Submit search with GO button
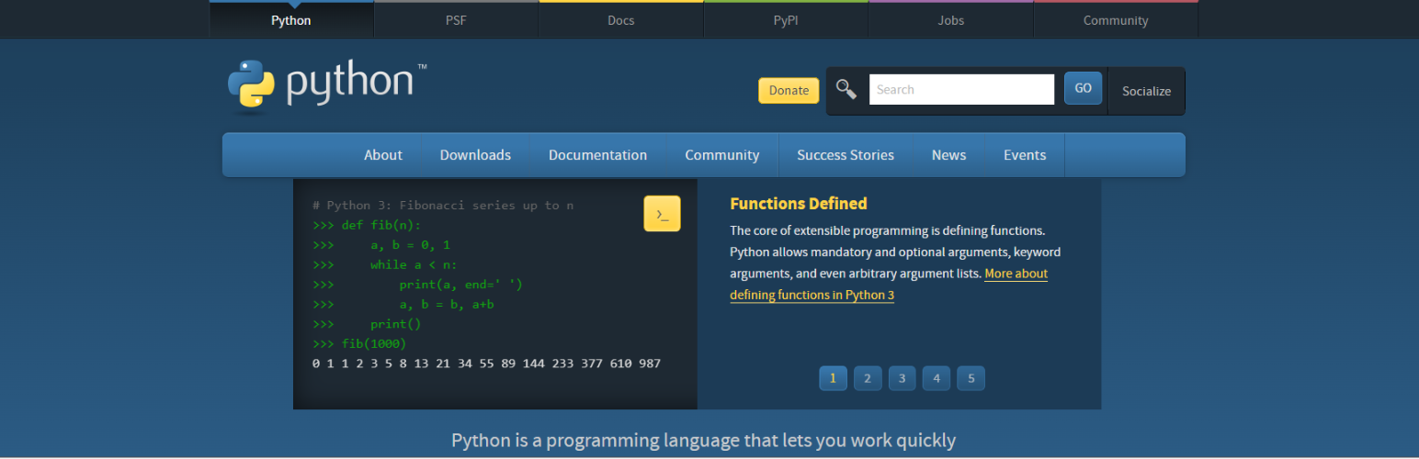 point(1083,88)
